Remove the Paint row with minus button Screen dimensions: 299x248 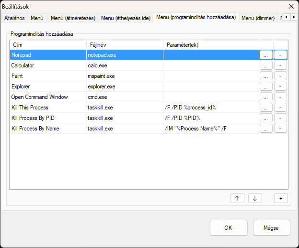[280, 76]
